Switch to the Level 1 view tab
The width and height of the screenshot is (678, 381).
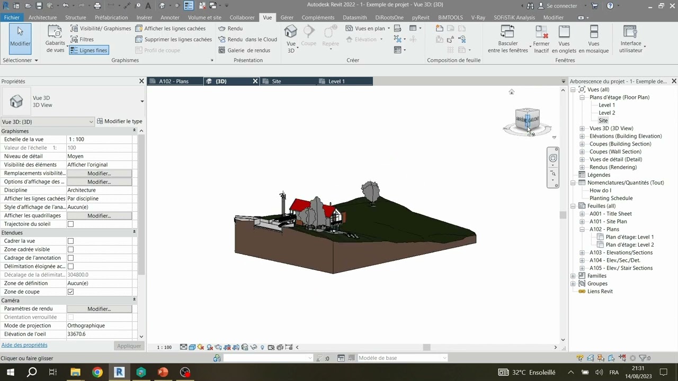click(x=344, y=81)
